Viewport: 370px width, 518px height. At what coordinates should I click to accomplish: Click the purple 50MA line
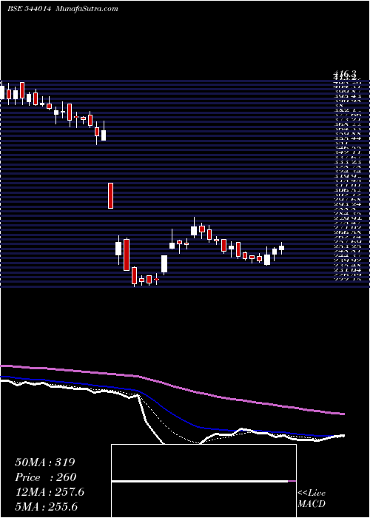click(x=172, y=386)
